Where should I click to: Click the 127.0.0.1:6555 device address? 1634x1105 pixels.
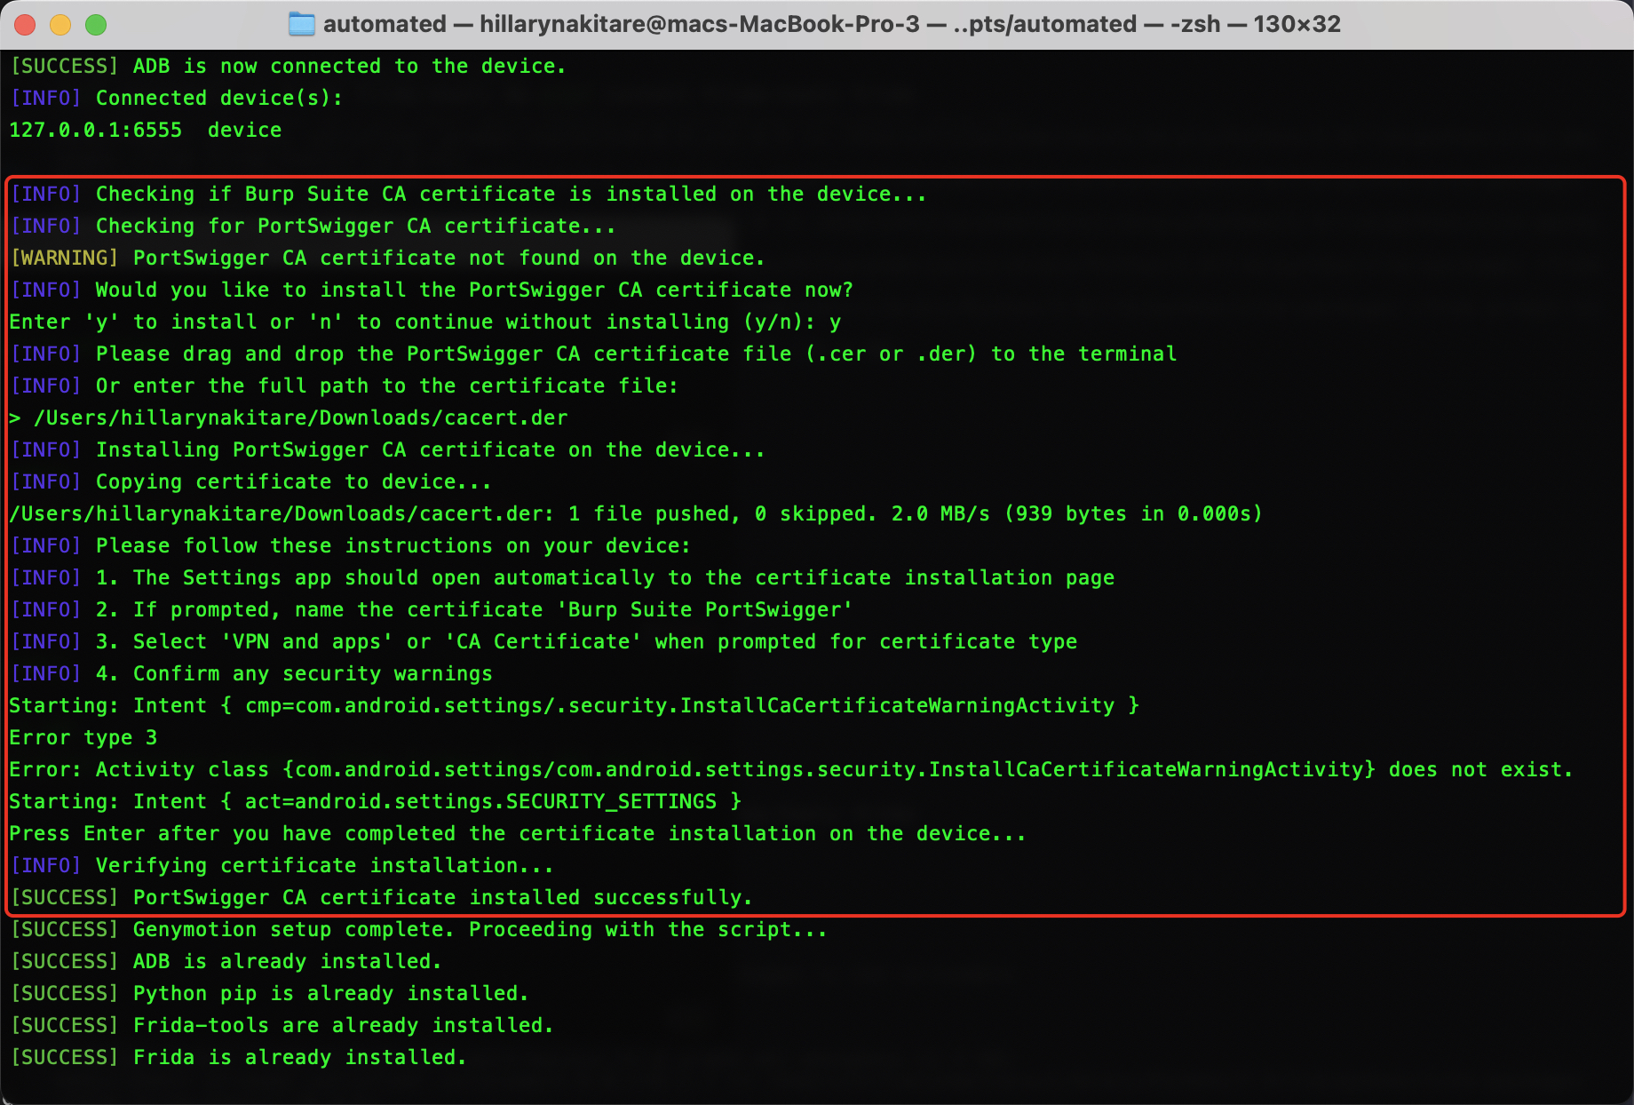(x=96, y=130)
